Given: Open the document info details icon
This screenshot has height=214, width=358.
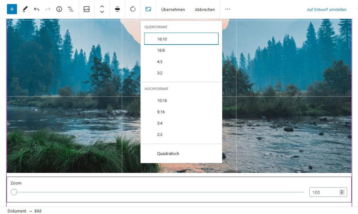Looking at the screenshot, I should point(59,9).
